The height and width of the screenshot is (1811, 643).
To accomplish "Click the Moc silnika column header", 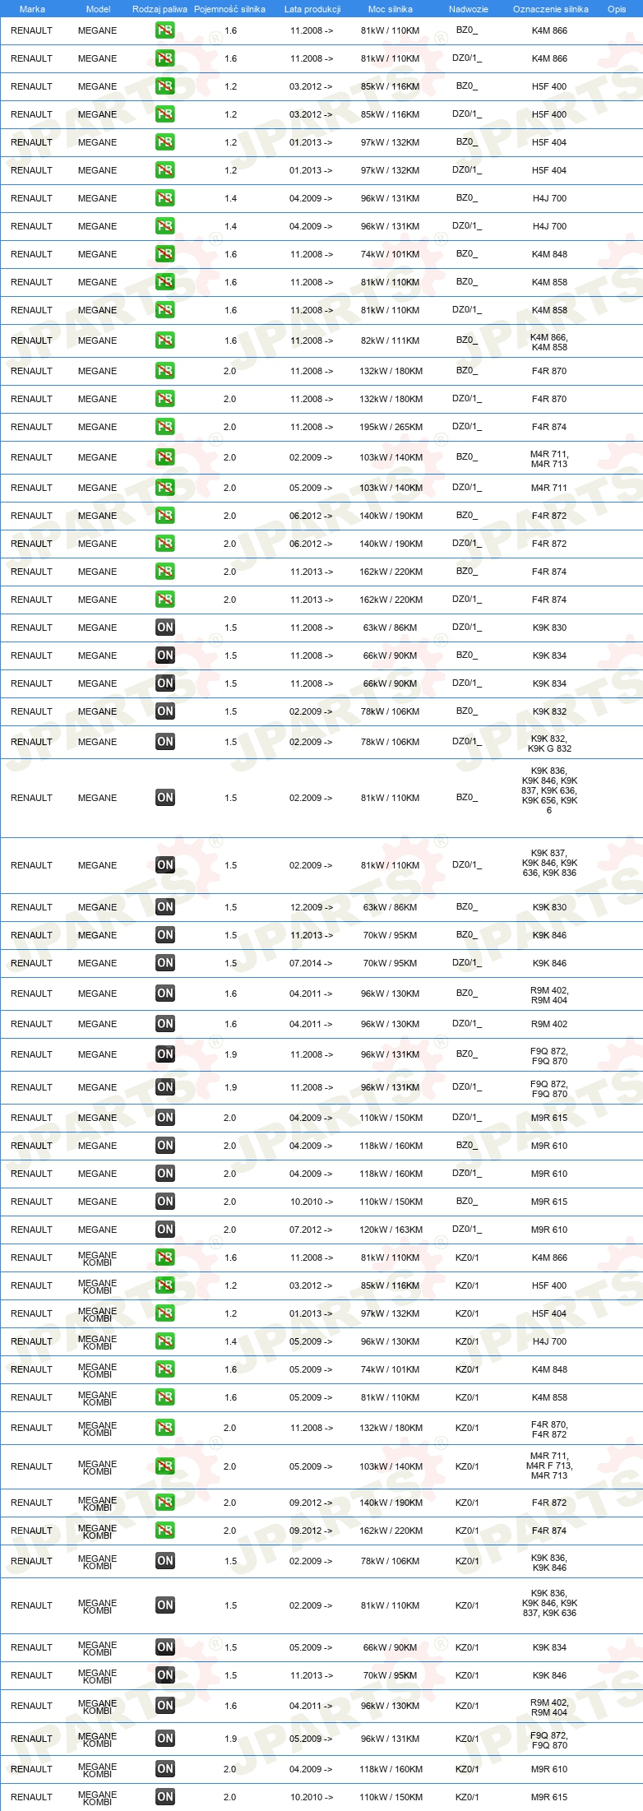I will 391,9.
